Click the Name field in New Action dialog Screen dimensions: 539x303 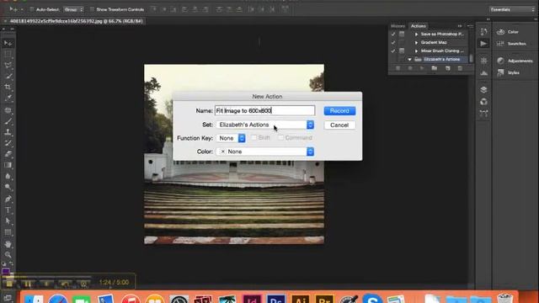(264, 110)
